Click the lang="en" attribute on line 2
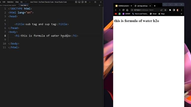191x107 pixels. [25, 12]
